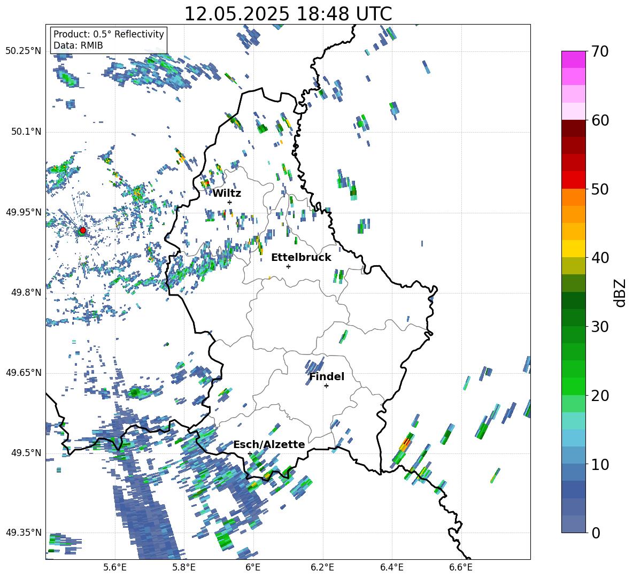This screenshot has height=578, width=633.
Task: Click the red radar site marker
Action: point(82,230)
